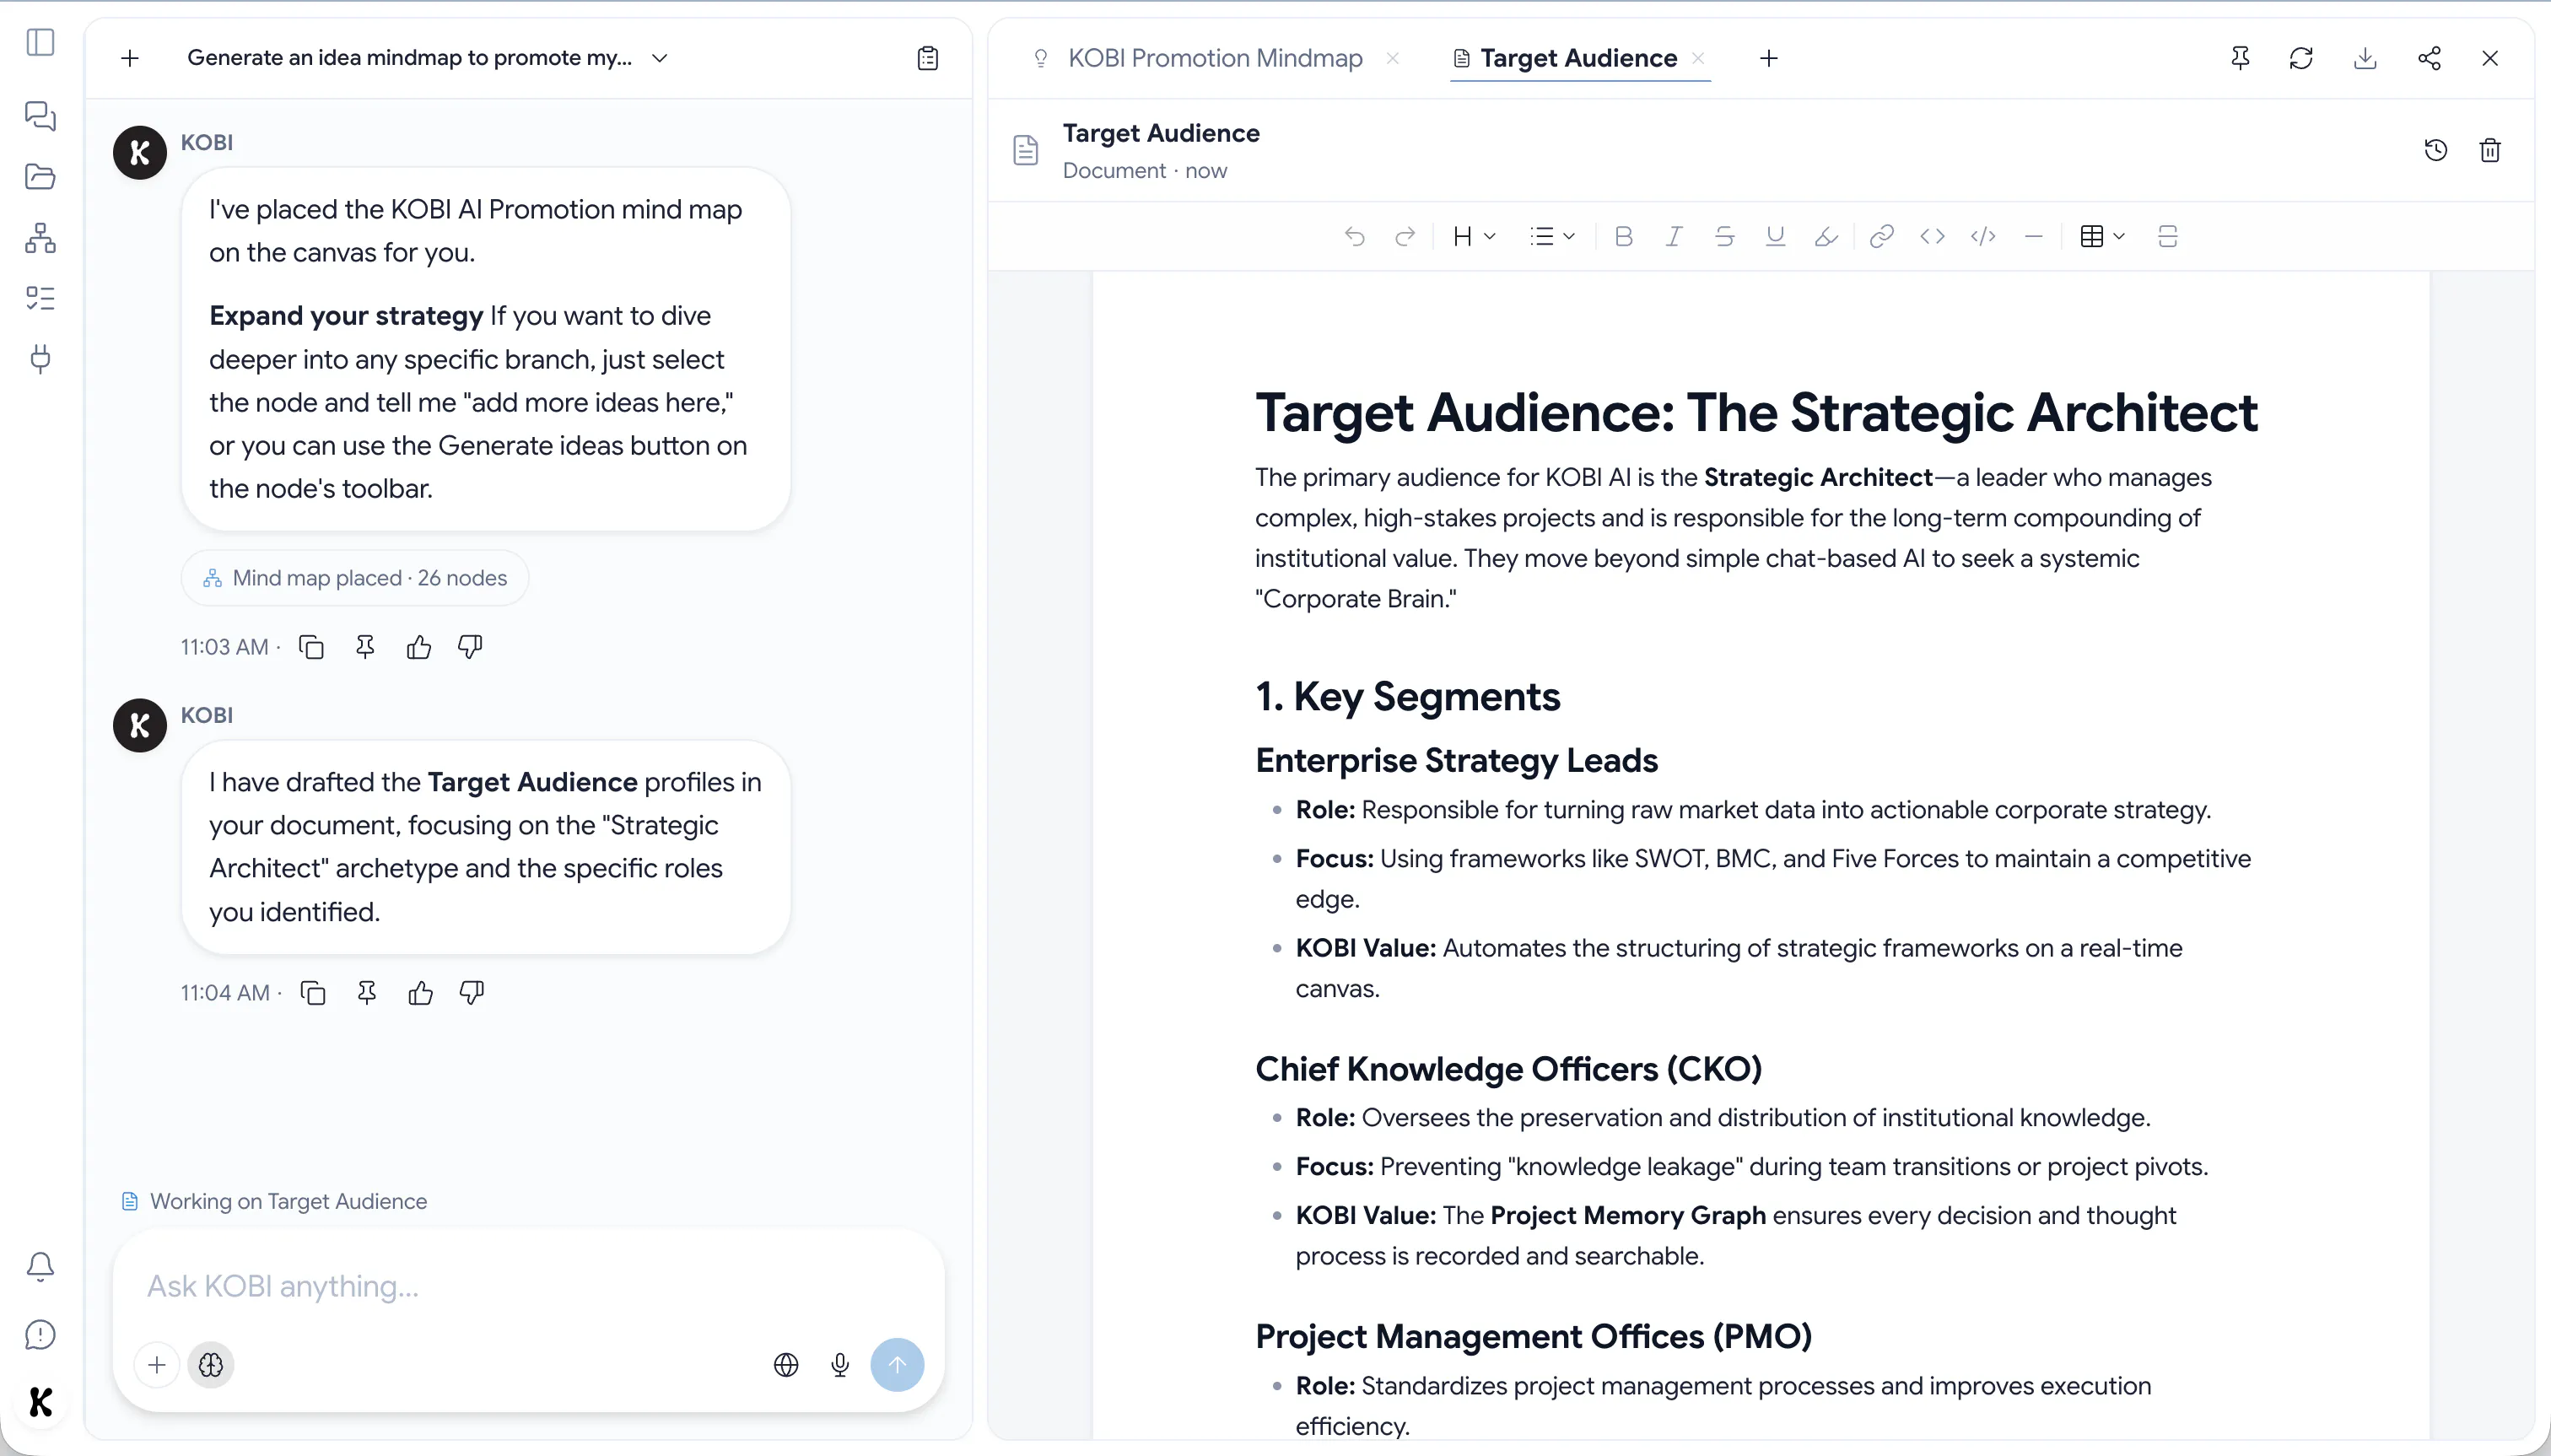This screenshot has width=2551, height=1456.
Task: Toggle the brain thinking mode button
Action: coord(211,1365)
